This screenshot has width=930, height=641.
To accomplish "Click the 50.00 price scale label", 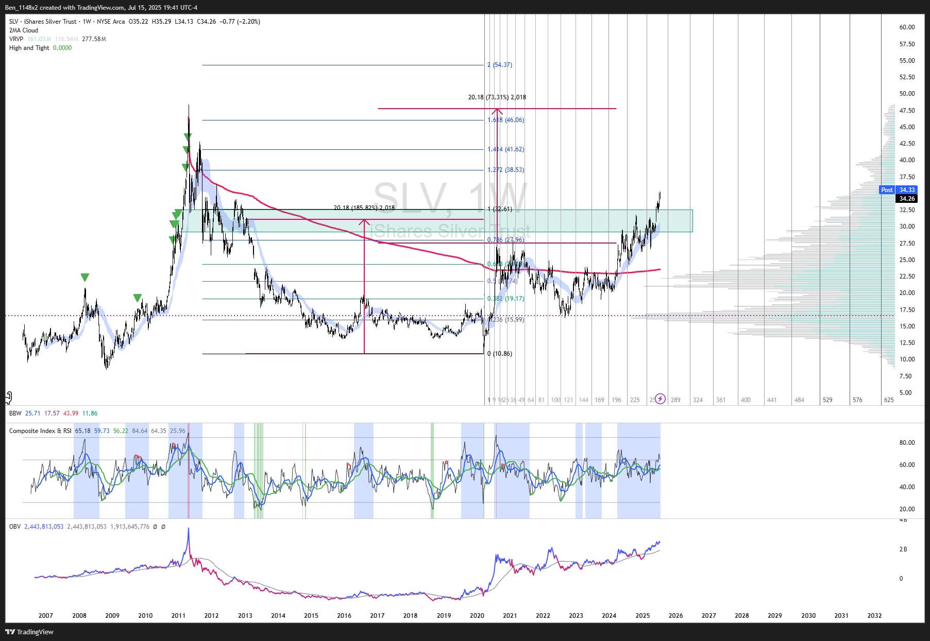I will point(907,94).
